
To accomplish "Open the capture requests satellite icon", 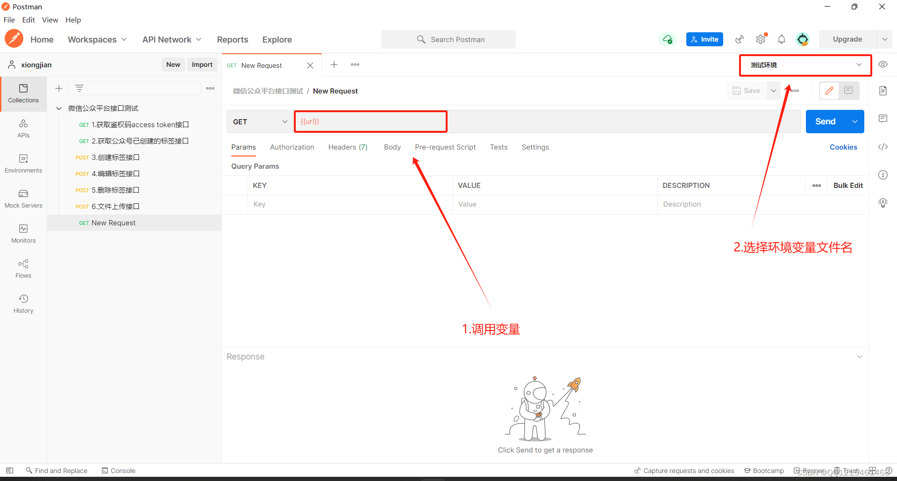I will click(x=740, y=39).
